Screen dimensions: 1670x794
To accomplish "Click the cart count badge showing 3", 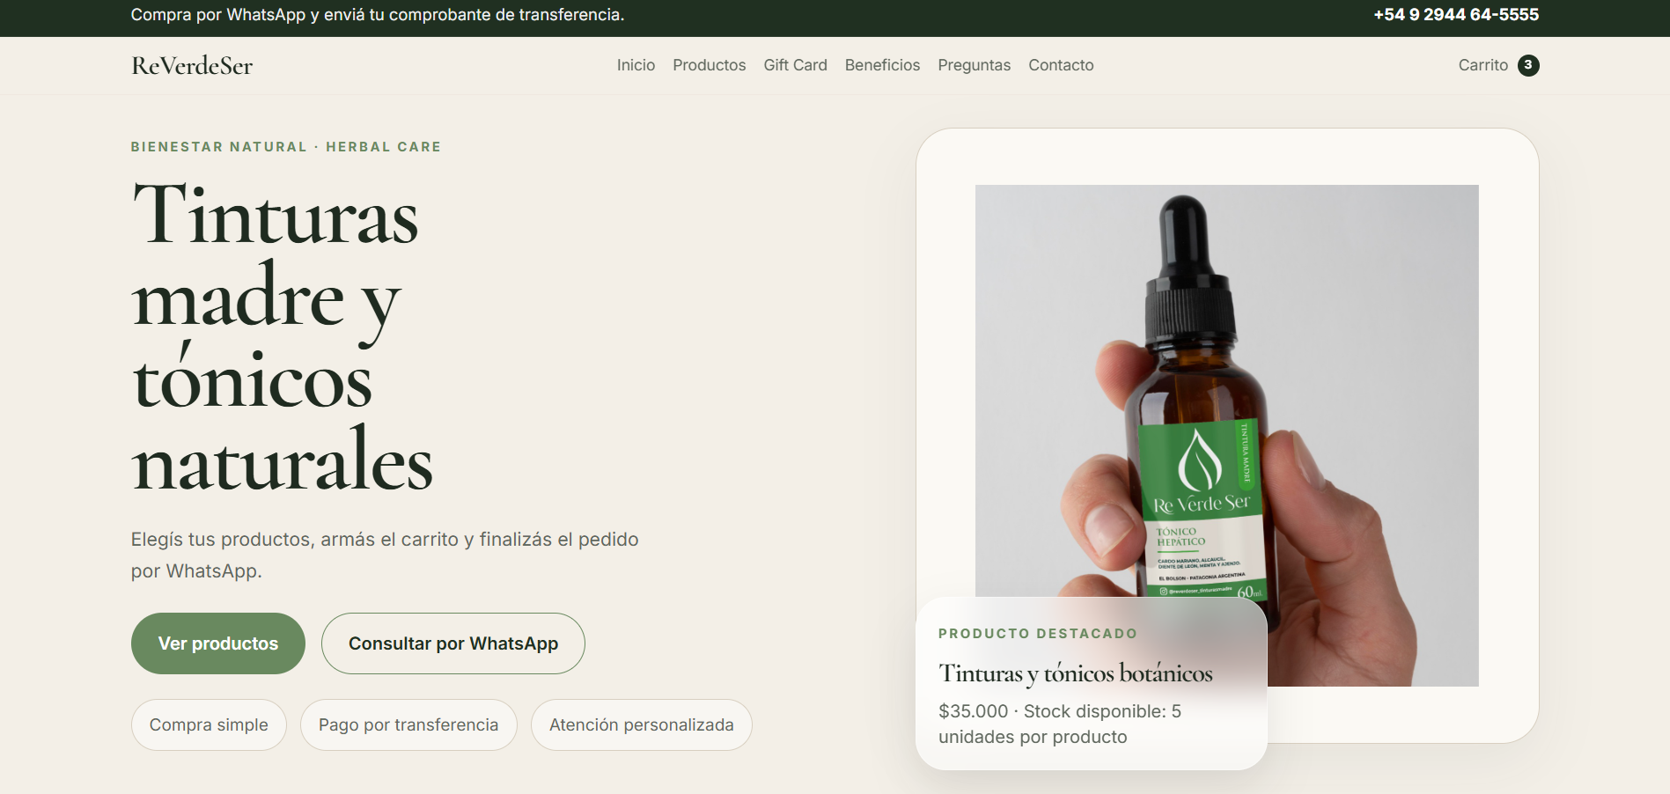I will 1528,65.
